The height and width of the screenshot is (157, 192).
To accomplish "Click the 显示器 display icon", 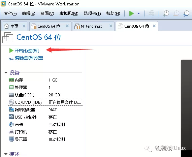I will (11, 139).
